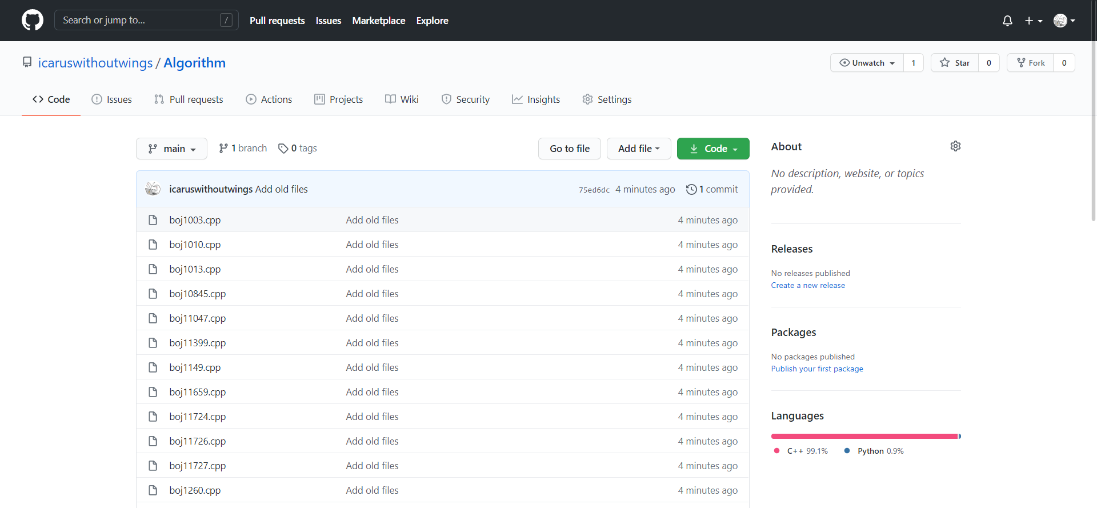
Task: Click the history clock icon by 1 commit
Action: click(x=691, y=189)
